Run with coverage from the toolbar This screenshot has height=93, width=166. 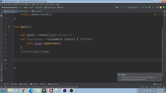149,7
